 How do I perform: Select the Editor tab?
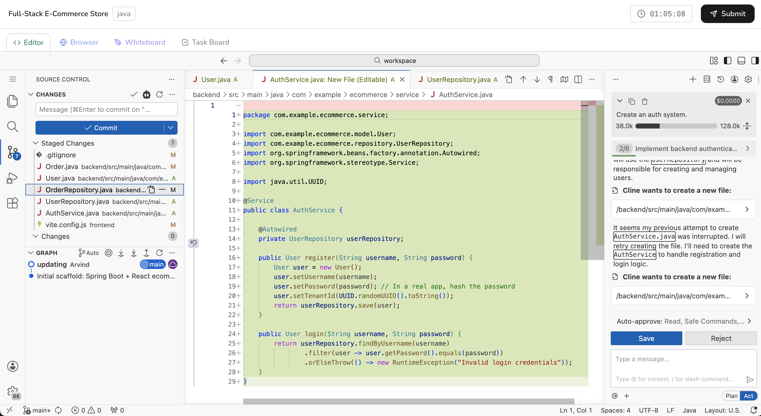tap(28, 42)
